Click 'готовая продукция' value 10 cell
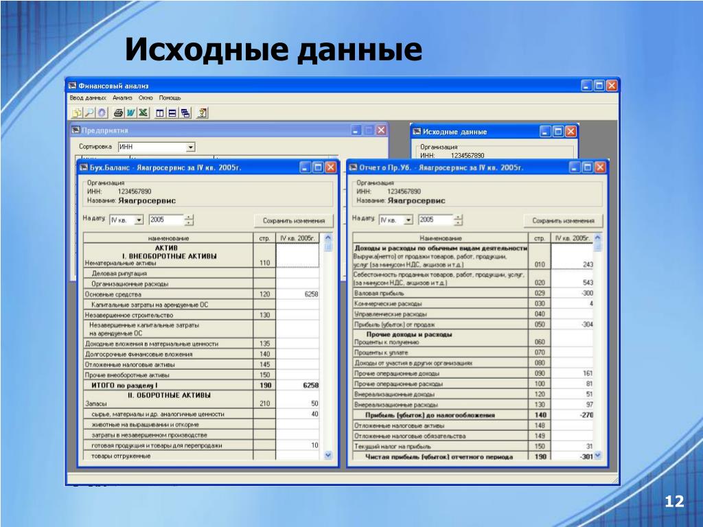This screenshot has height=527, width=703. click(298, 445)
